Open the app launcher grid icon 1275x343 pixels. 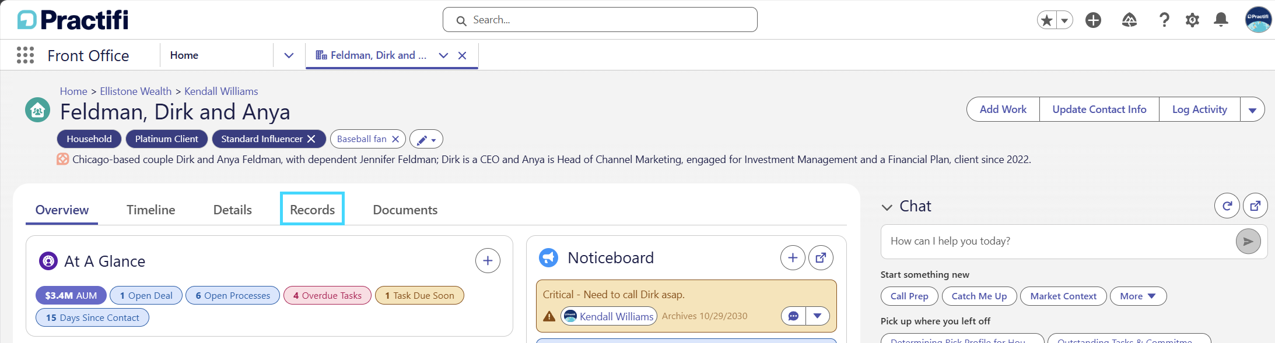[25, 55]
